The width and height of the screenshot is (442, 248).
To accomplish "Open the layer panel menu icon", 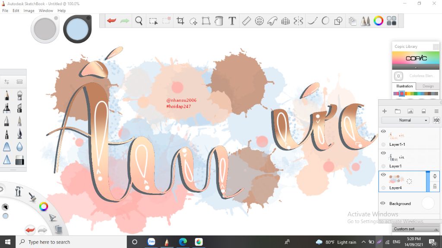I will [436, 111].
